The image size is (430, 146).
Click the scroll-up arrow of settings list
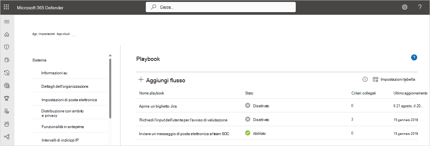pos(110,55)
